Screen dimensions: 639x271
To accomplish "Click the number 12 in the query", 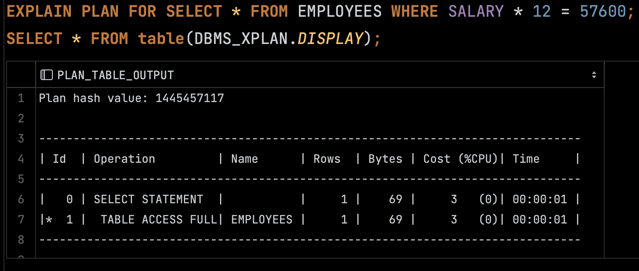I will [541, 11].
